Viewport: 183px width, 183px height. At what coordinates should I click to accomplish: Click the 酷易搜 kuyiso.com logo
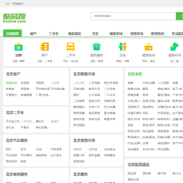(x=14, y=18)
